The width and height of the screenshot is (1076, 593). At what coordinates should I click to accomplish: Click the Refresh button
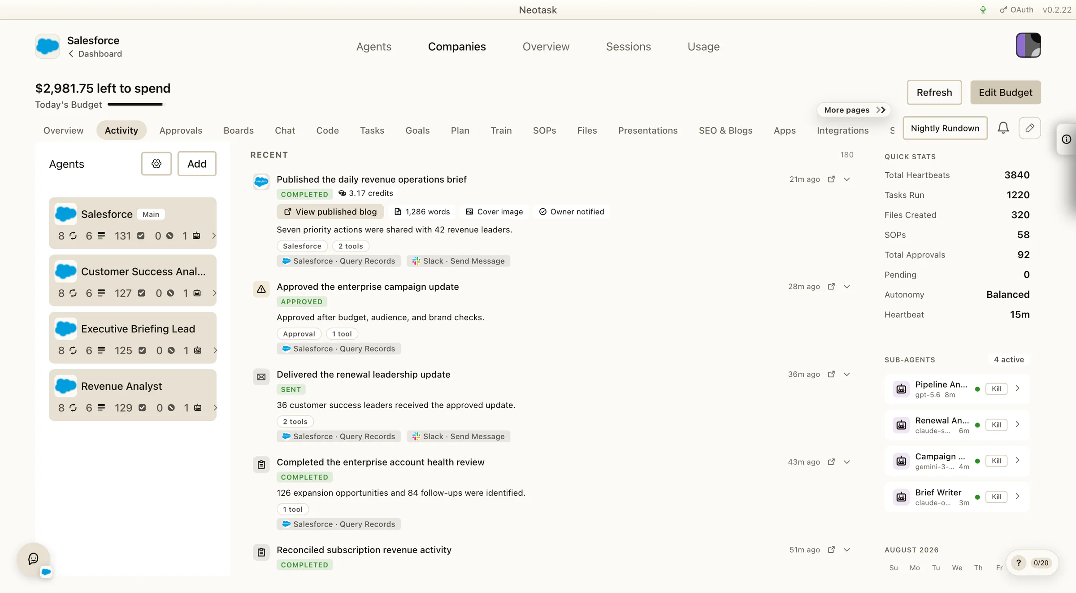point(934,92)
